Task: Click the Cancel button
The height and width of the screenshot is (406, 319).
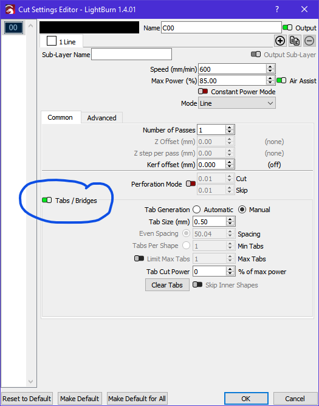Action: pyautogui.click(x=295, y=399)
